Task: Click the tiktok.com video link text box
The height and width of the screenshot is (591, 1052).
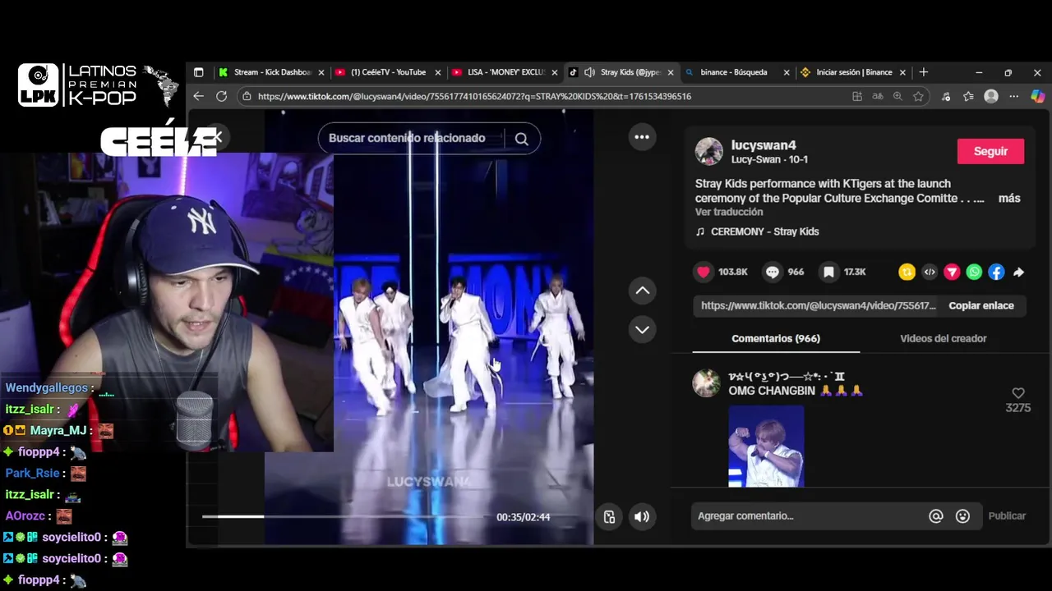Action: (x=817, y=305)
